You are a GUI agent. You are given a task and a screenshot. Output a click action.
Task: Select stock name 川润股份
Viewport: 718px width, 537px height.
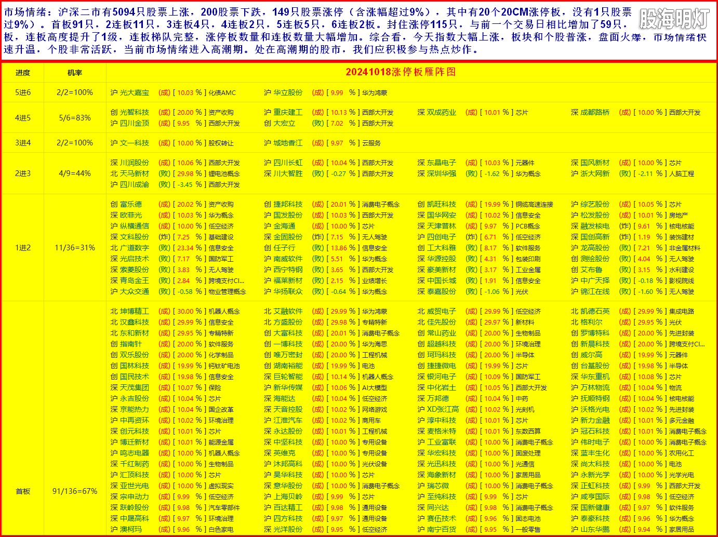coord(135,163)
